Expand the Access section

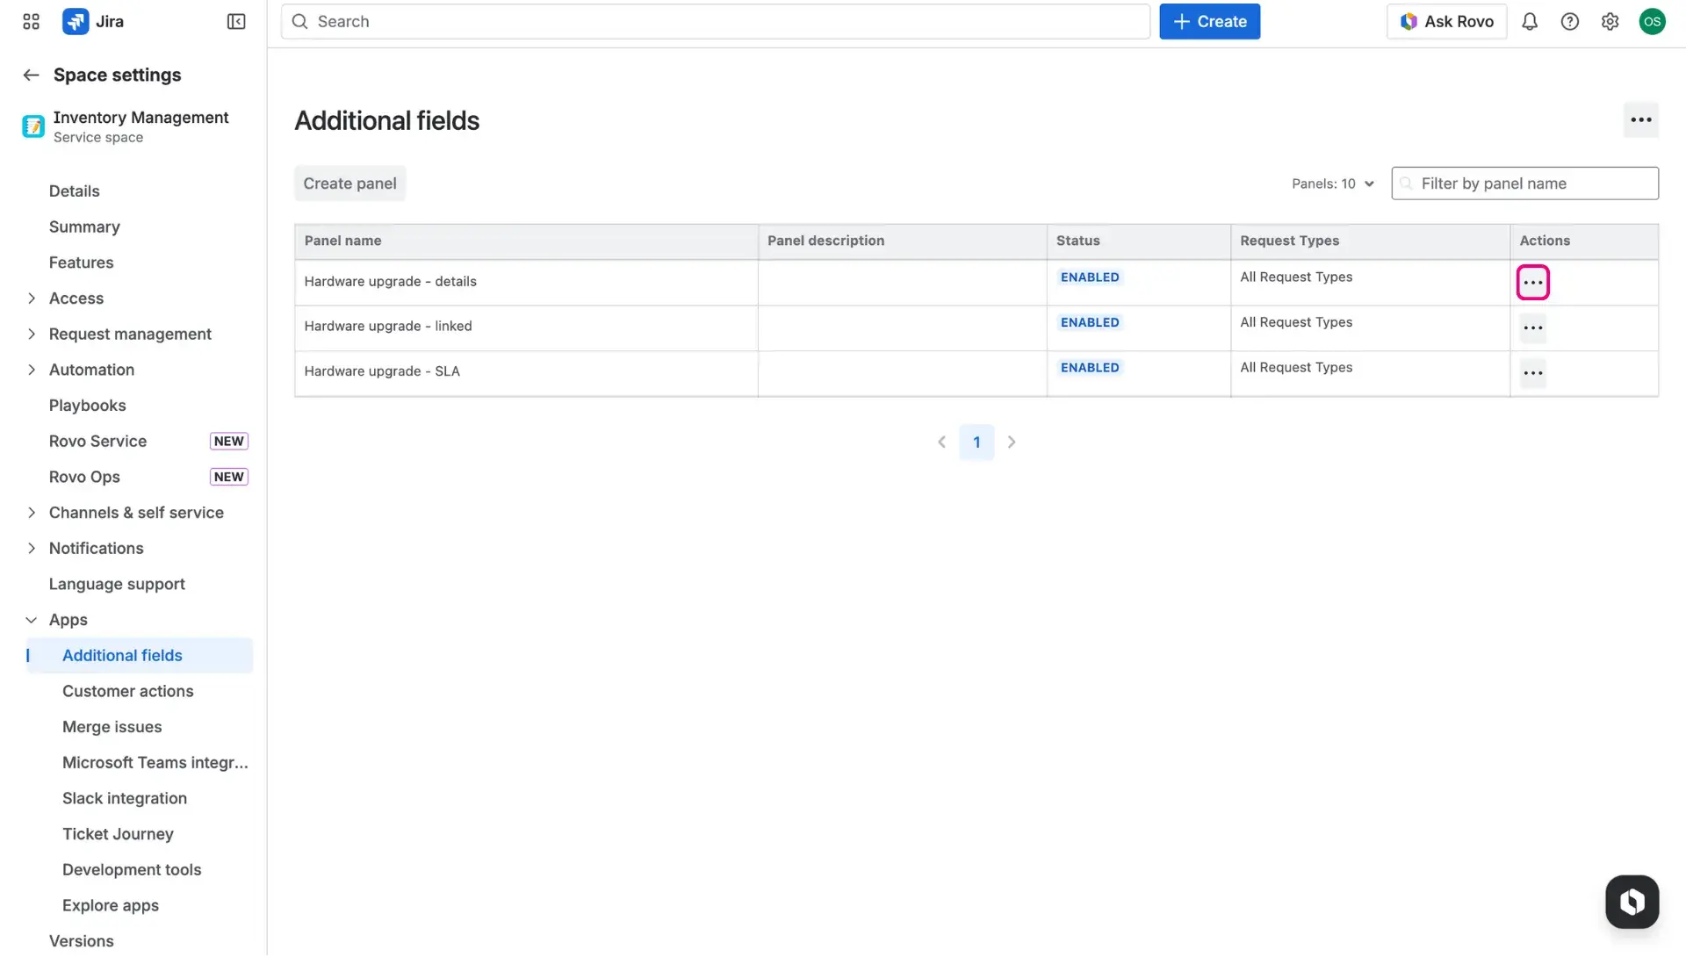click(31, 298)
